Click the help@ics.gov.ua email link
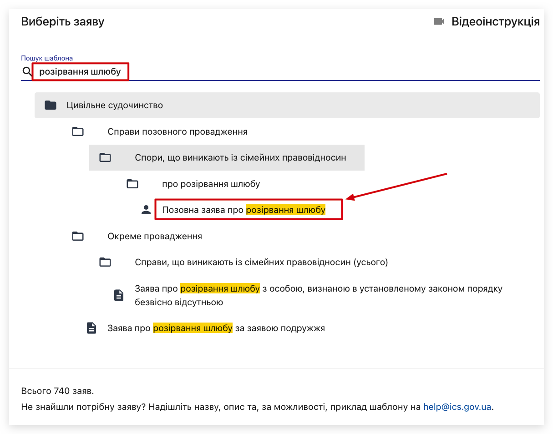The height and width of the screenshot is (434, 553). tap(457, 407)
